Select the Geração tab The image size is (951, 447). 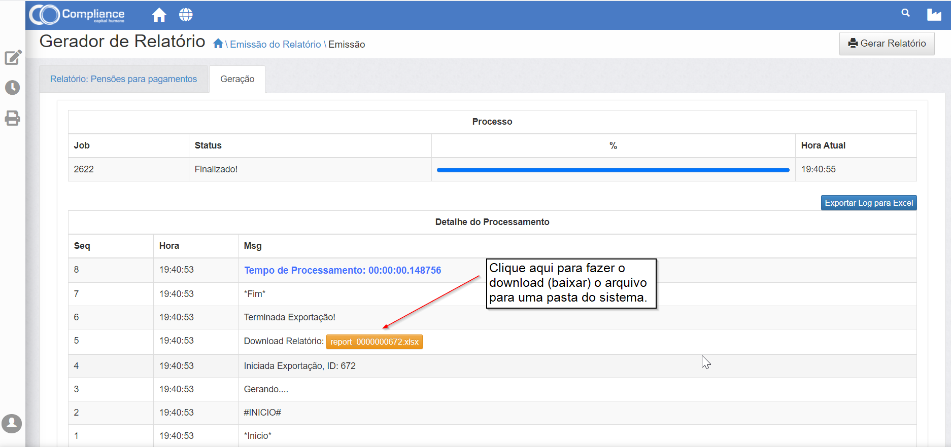point(237,79)
